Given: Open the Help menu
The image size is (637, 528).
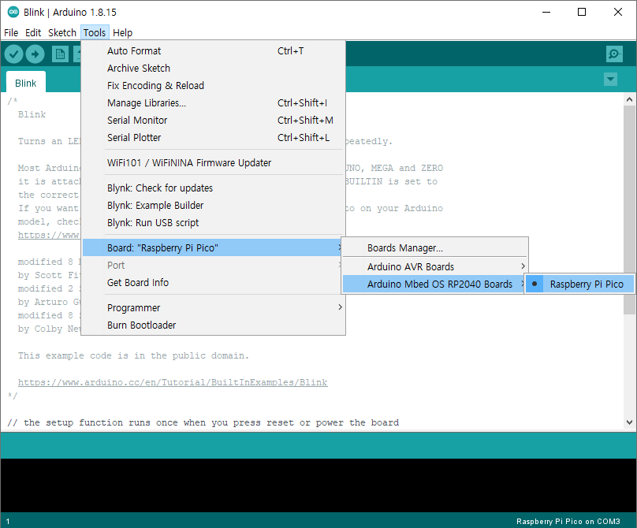Looking at the screenshot, I should tap(122, 32).
